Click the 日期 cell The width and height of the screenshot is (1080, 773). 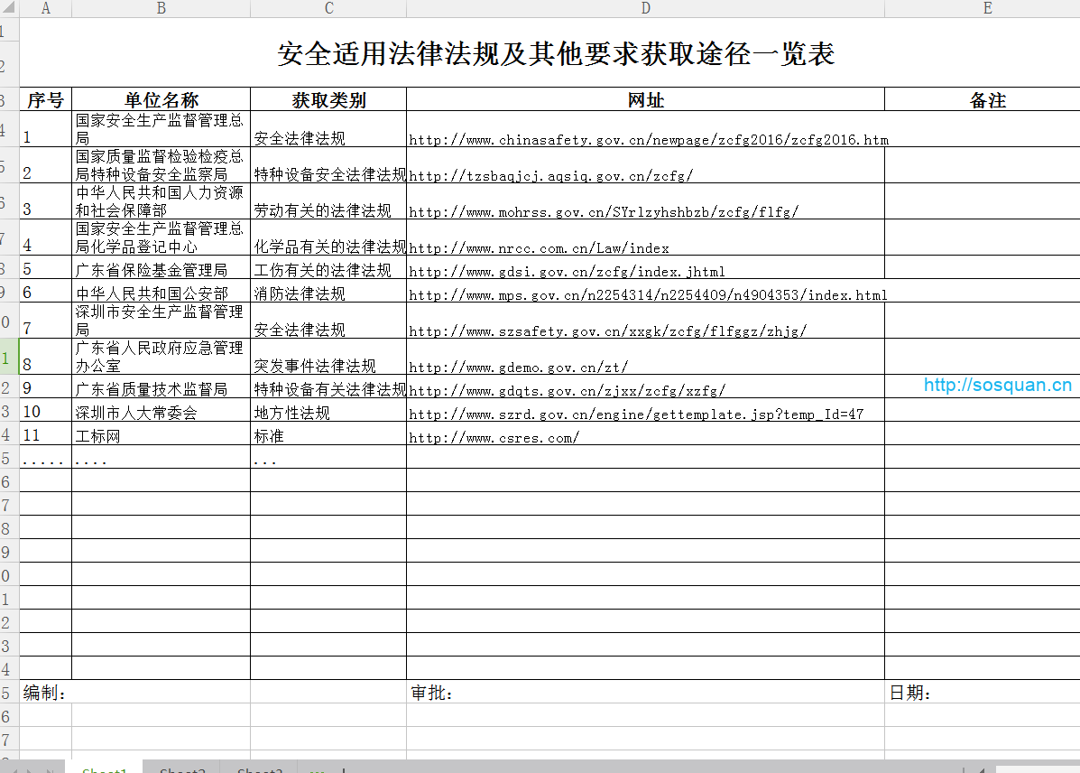pyautogui.click(x=909, y=693)
